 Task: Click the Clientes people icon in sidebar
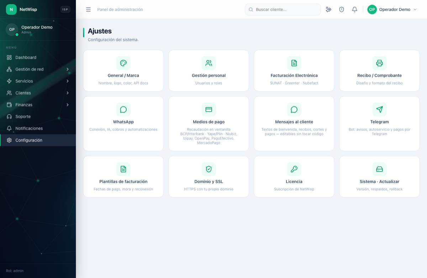click(9, 93)
